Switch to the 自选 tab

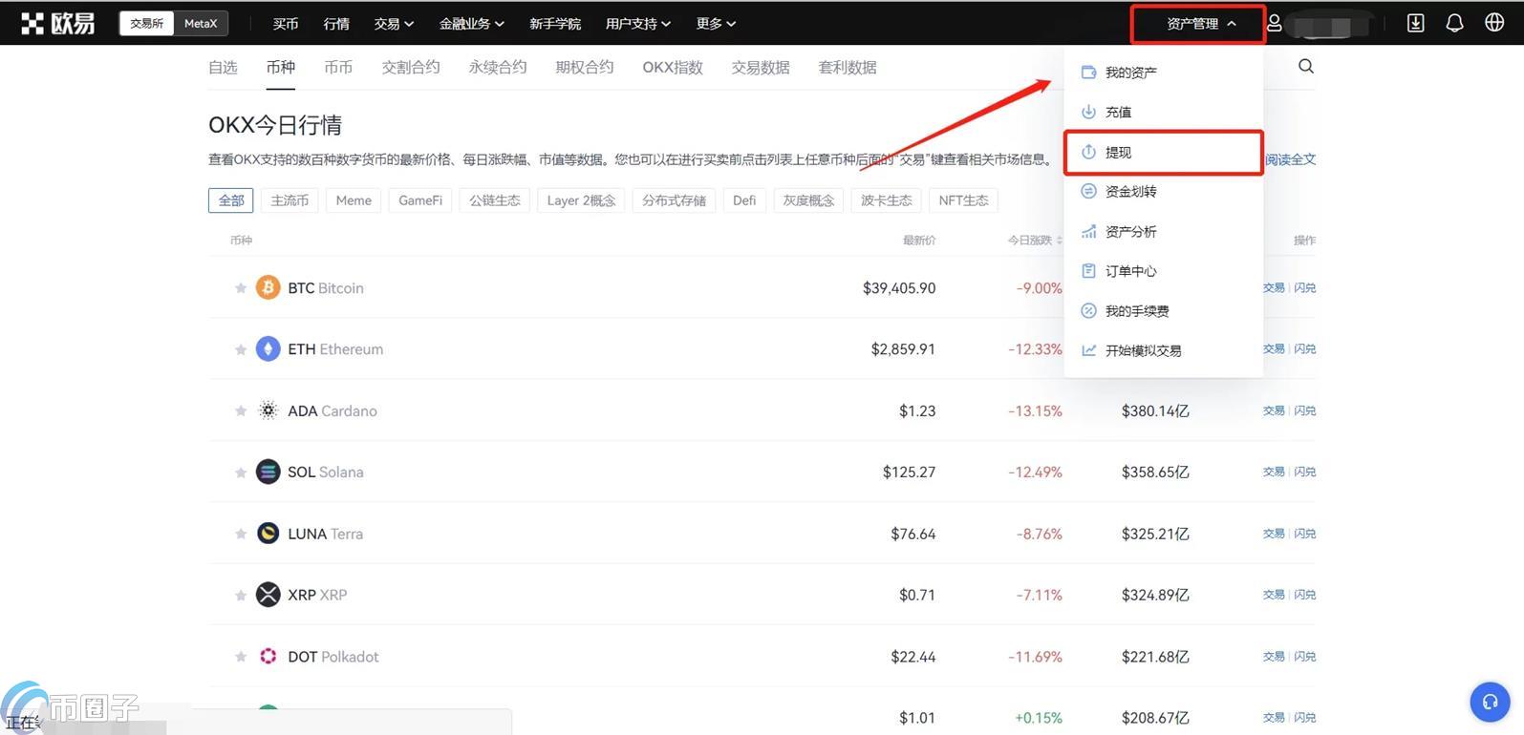click(223, 67)
